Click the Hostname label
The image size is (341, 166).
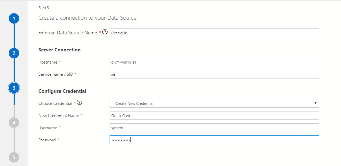coord(48,62)
